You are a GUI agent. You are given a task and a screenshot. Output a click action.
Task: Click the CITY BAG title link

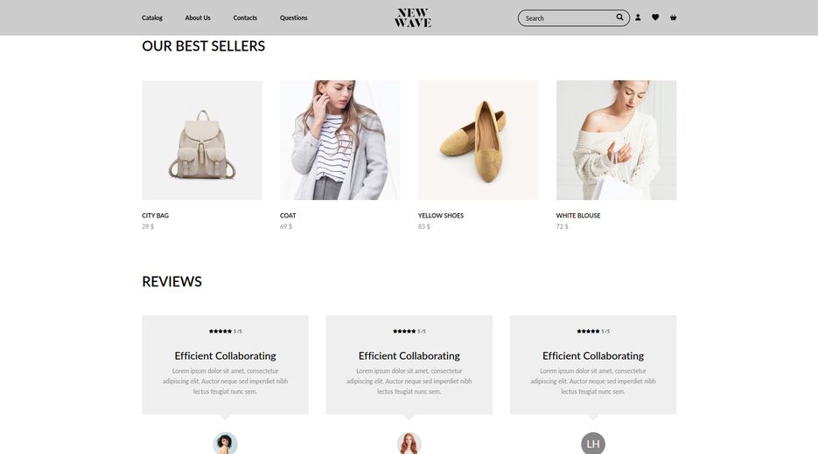point(156,216)
